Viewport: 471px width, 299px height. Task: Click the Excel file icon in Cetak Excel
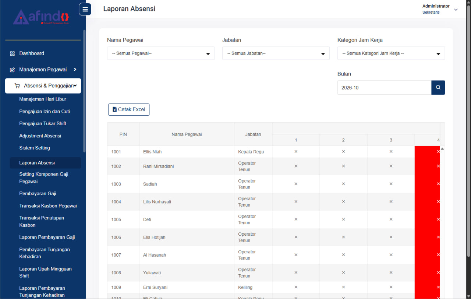point(114,109)
